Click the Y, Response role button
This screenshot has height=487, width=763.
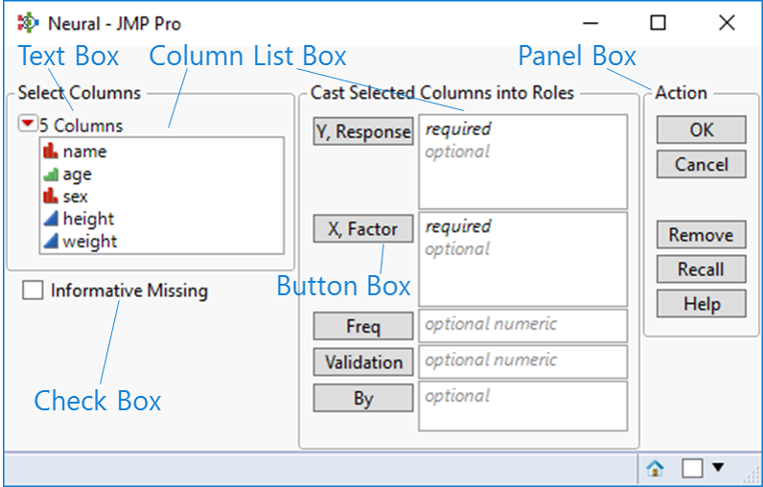point(363,132)
